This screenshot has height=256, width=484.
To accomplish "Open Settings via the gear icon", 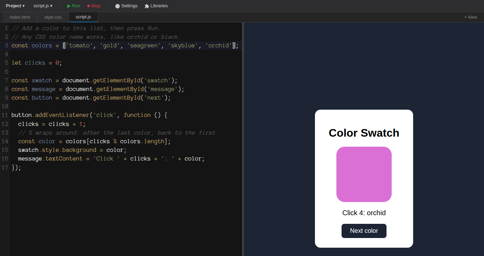I will 118,6.
